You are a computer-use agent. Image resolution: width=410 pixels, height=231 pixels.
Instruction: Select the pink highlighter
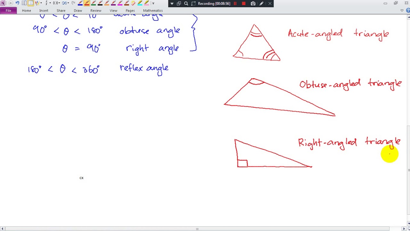click(x=147, y=3)
